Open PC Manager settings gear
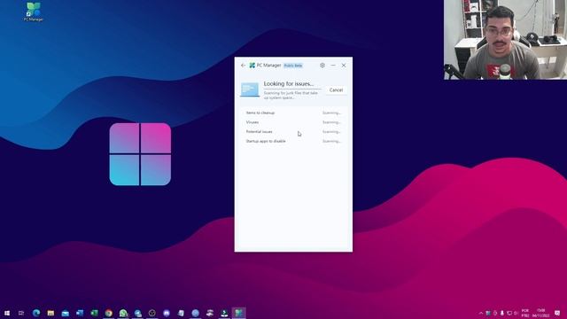567x319 pixels. point(322,66)
